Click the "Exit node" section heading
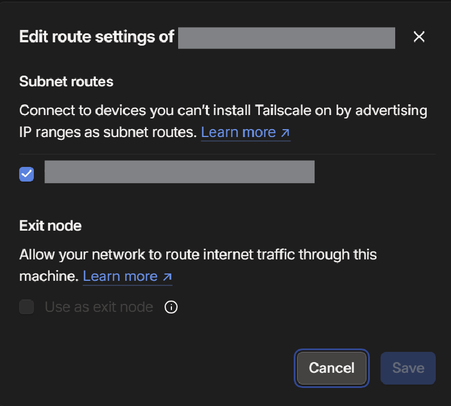The height and width of the screenshot is (406, 451). tap(50, 226)
